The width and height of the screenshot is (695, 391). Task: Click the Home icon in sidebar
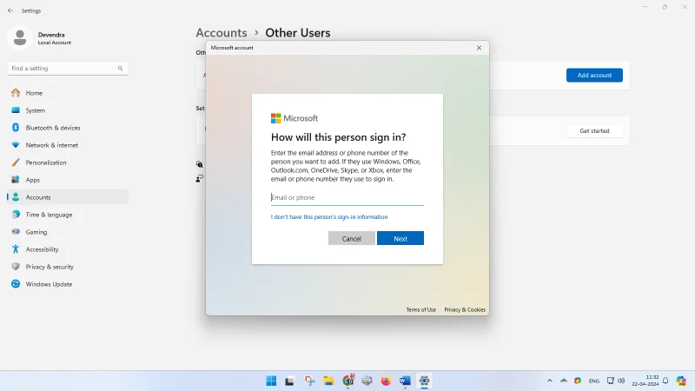pyautogui.click(x=16, y=93)
